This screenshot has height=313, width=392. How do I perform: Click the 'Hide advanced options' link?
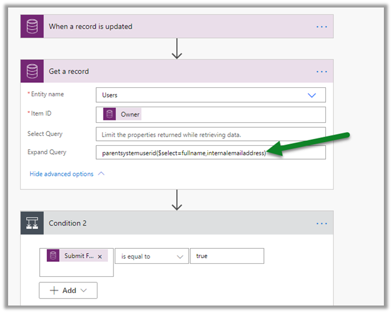(x=61, y=174)
